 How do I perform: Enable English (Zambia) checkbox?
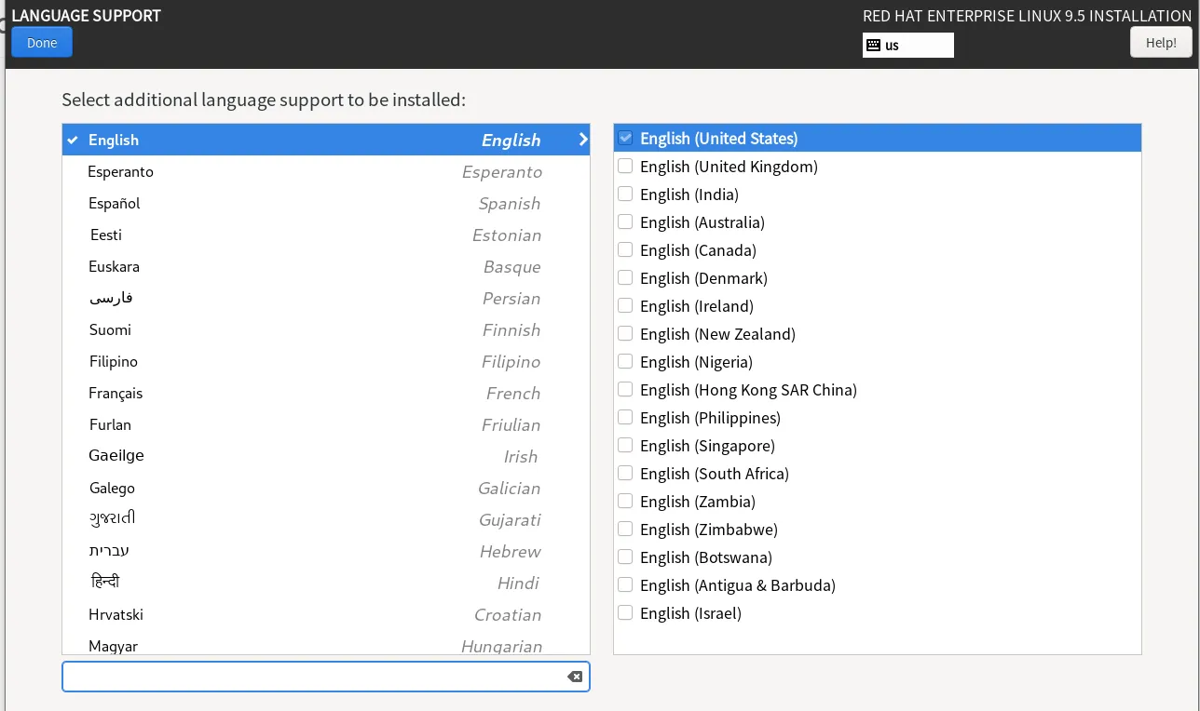point(625,501)
